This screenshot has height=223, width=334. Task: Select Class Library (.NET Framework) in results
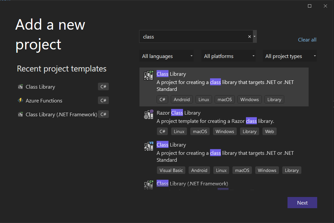224,184
